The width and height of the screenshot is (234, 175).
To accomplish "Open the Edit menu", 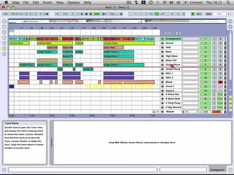I will point(36,2).
